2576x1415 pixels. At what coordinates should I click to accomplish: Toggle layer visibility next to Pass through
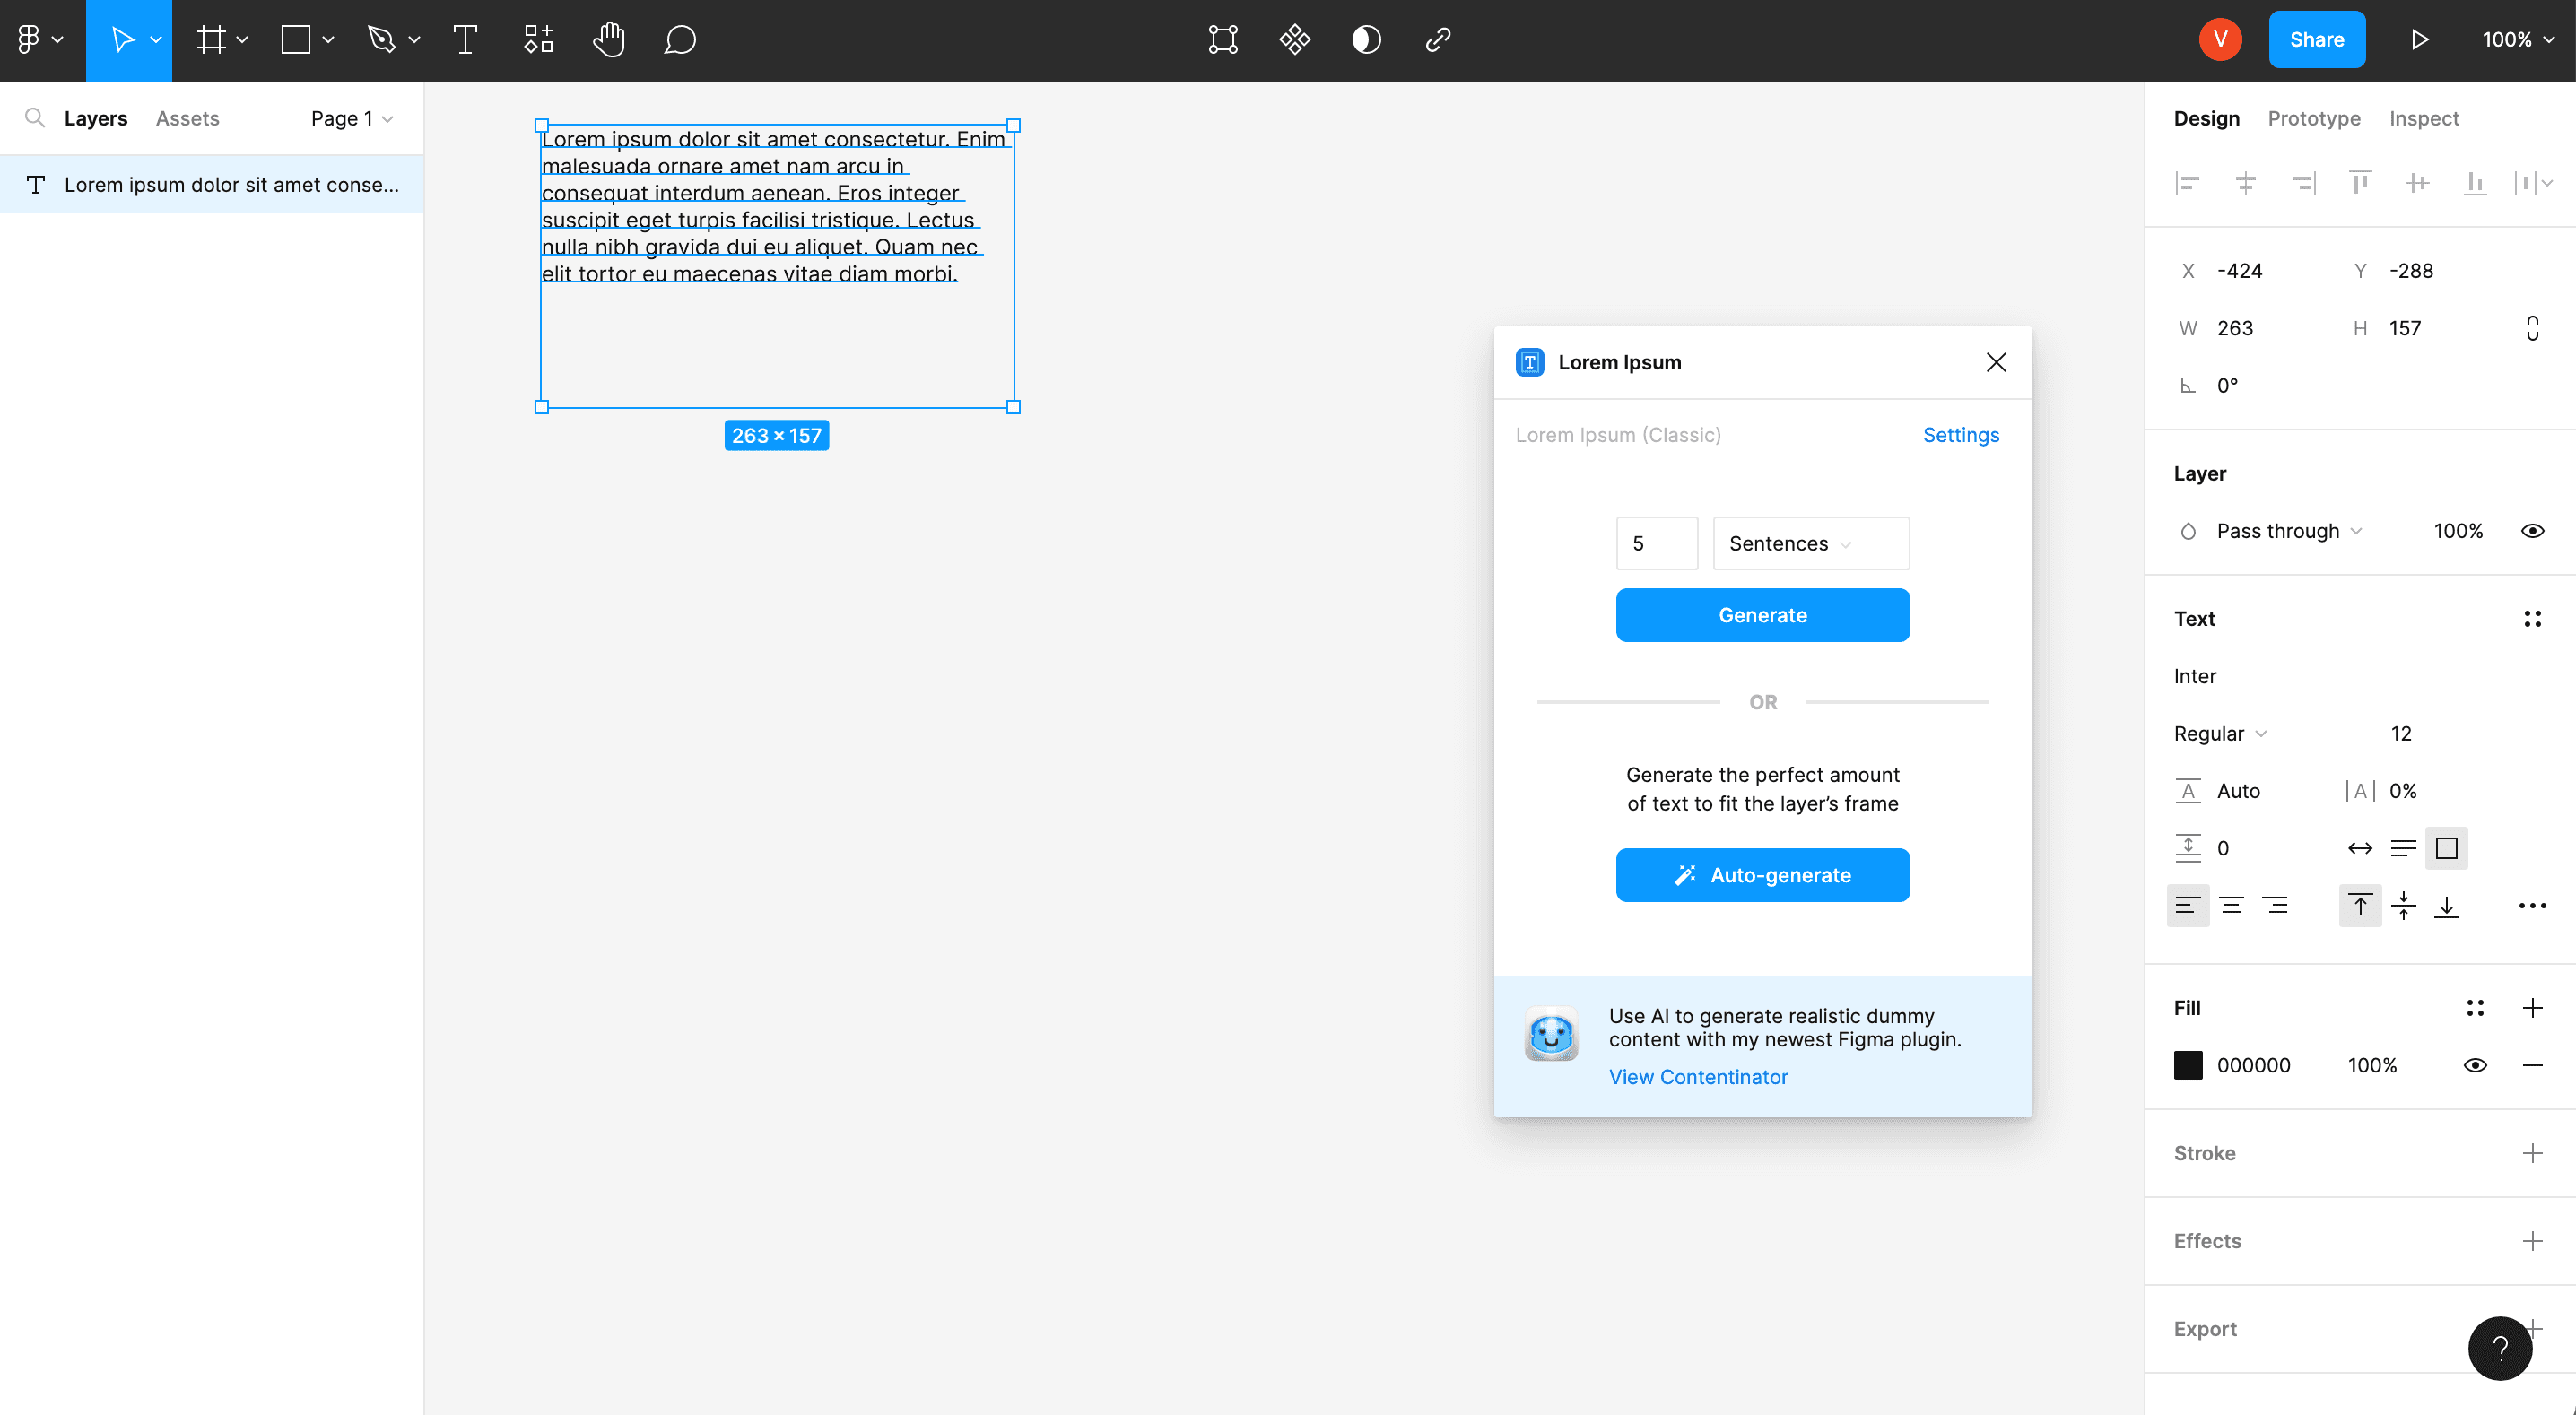tap(2532, 531)
